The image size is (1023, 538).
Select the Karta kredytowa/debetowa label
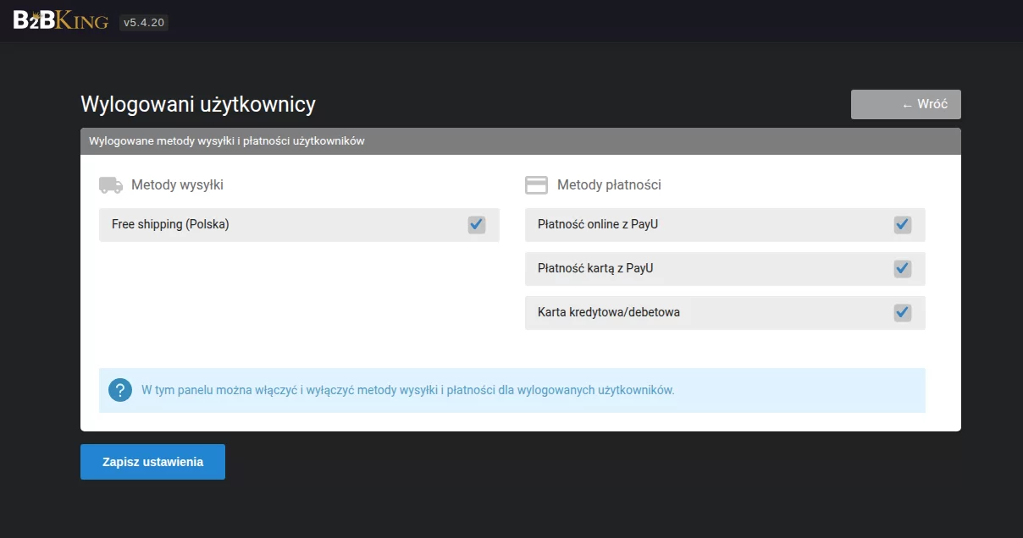(x=609, y=313)
